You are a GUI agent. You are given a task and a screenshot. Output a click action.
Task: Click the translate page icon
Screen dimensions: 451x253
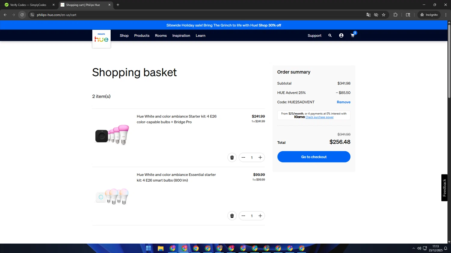368,15
